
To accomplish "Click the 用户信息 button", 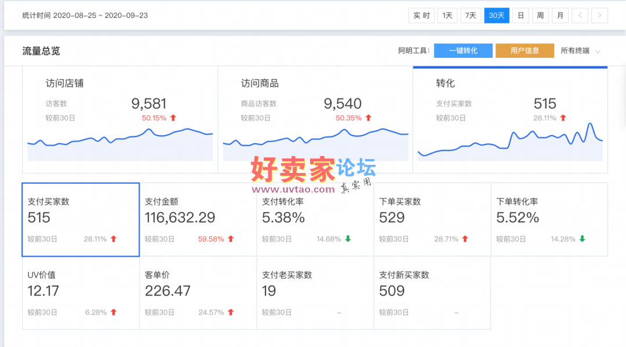I will point(525,51).
